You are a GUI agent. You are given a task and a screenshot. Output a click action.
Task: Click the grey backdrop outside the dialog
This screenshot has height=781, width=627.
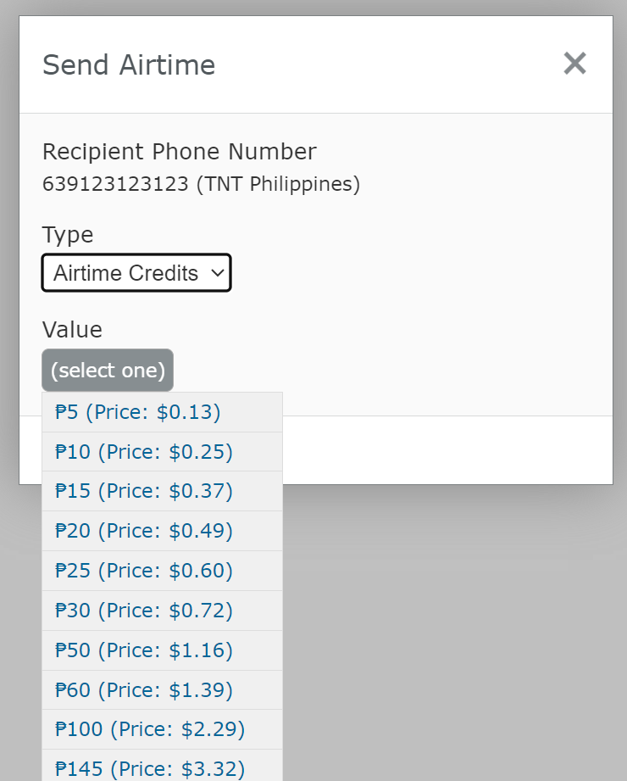(x=448, y=633)
